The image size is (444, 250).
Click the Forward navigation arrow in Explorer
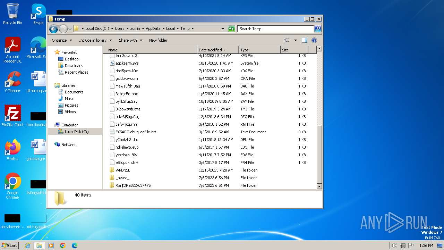pos(63,29)
